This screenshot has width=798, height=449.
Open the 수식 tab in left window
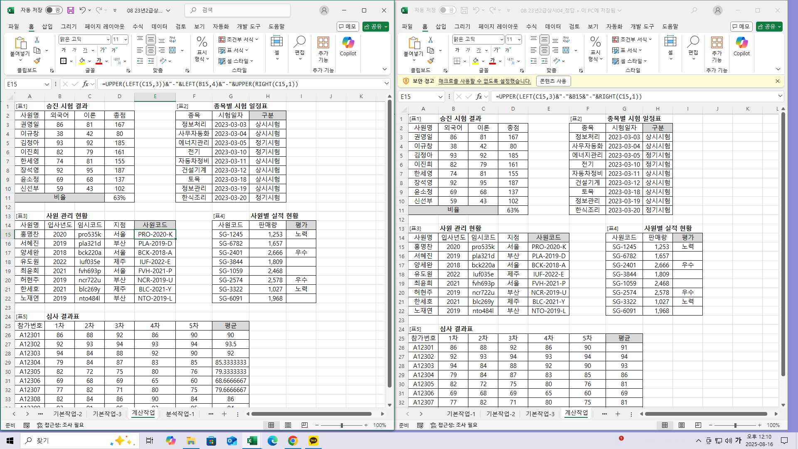pos(138,27)
